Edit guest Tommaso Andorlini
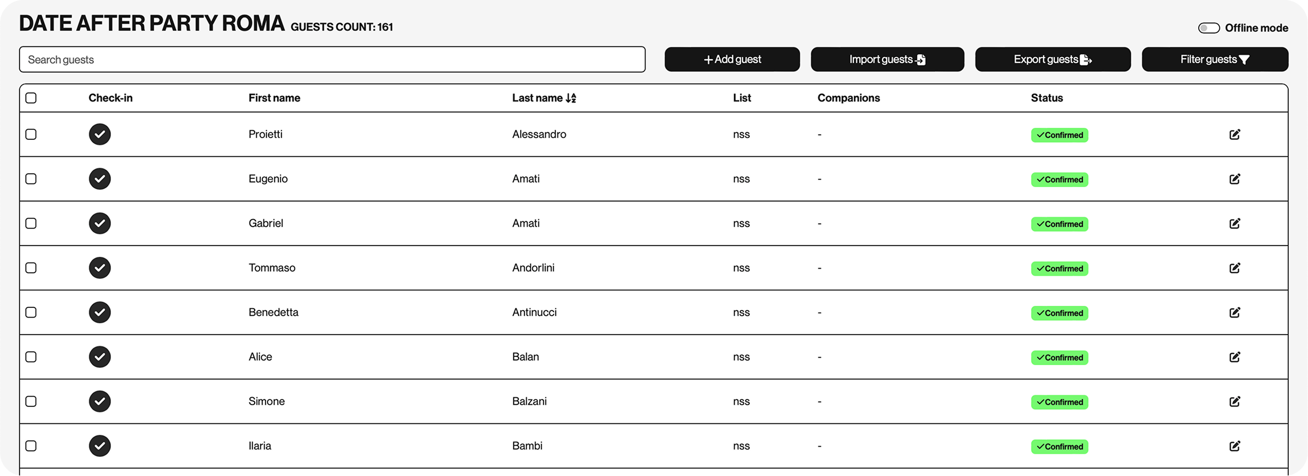The image size is (1308, 476). point(1234,268)
